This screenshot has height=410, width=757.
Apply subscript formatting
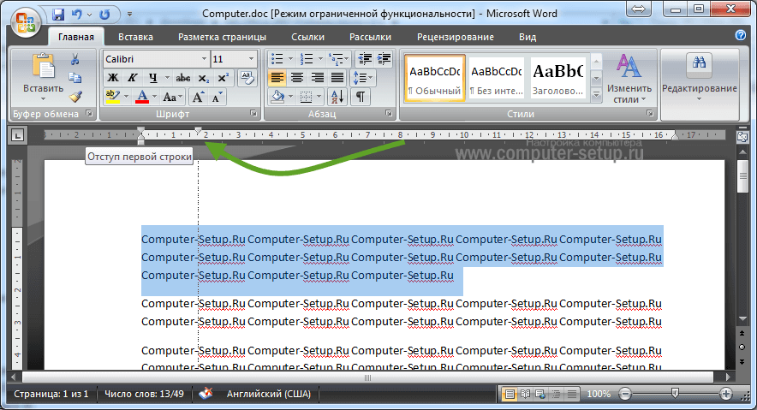pyautogui.click(x=204, y=78)
